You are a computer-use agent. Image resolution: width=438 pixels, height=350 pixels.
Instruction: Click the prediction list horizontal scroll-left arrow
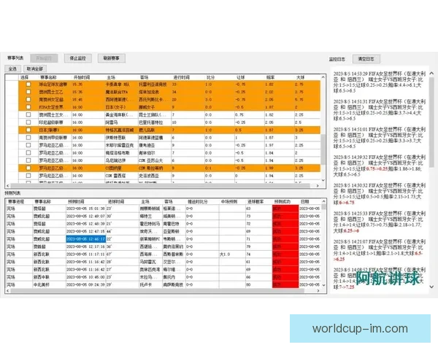(8, 291)
